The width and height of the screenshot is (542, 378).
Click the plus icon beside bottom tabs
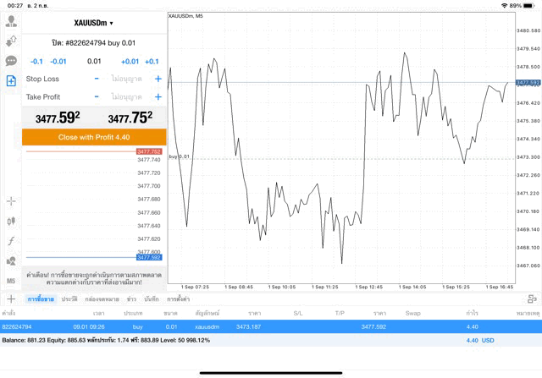pyautogui.click(x=11, y=299)
